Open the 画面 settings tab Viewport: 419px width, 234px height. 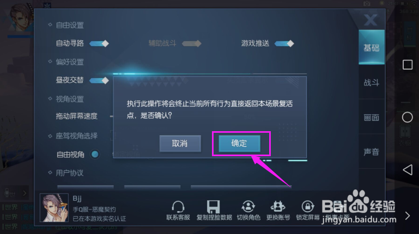(x=372, y=117)
